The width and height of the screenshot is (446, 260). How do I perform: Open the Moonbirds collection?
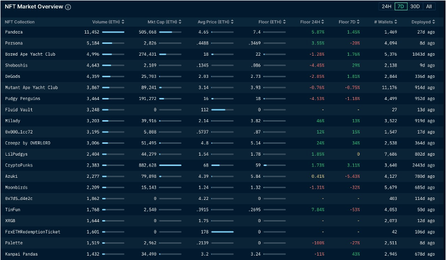[16, 187]
